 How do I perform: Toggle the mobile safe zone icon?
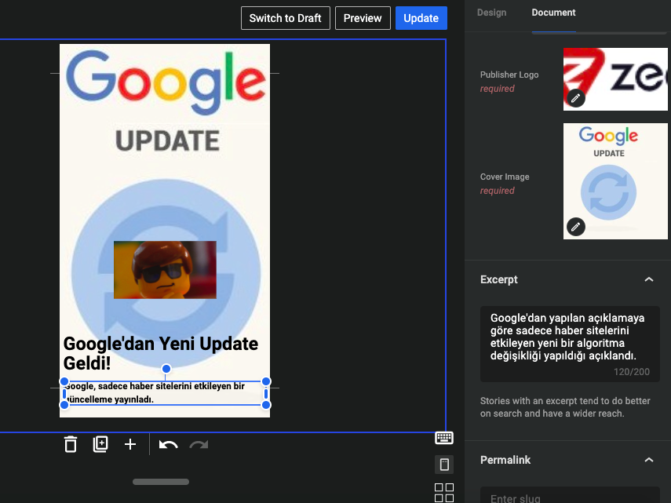[x=443, y=465]
